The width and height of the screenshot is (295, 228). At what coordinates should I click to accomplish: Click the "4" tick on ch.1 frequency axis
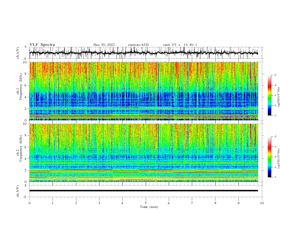tap(26, 97)
